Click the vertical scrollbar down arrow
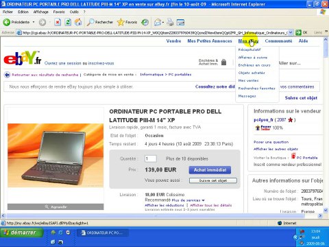 click(326, 210)
